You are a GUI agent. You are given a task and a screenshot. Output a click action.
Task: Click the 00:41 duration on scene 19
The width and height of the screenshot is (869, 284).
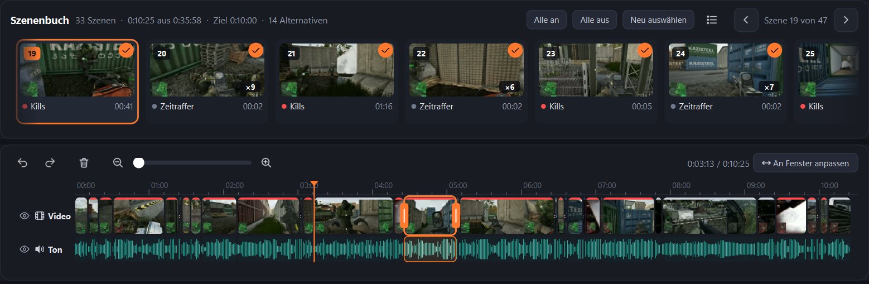click(x=124, y=106)
